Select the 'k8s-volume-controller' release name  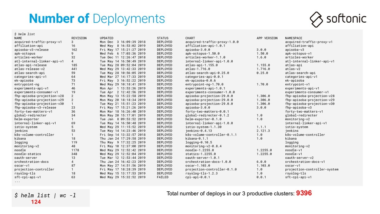(x=34, y=135)
